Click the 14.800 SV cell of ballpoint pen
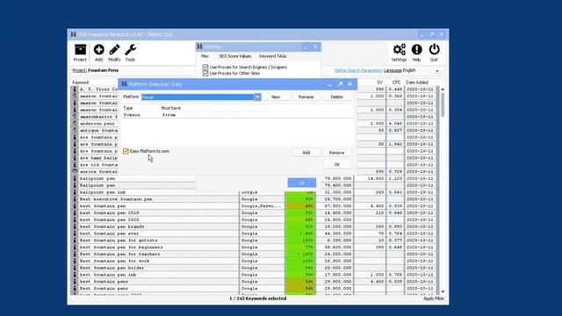This screenshot has height=316, width=562. (371, 178)
